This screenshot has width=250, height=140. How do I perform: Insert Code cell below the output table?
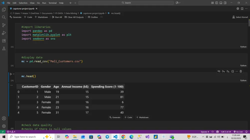click(x=128, y=117)
